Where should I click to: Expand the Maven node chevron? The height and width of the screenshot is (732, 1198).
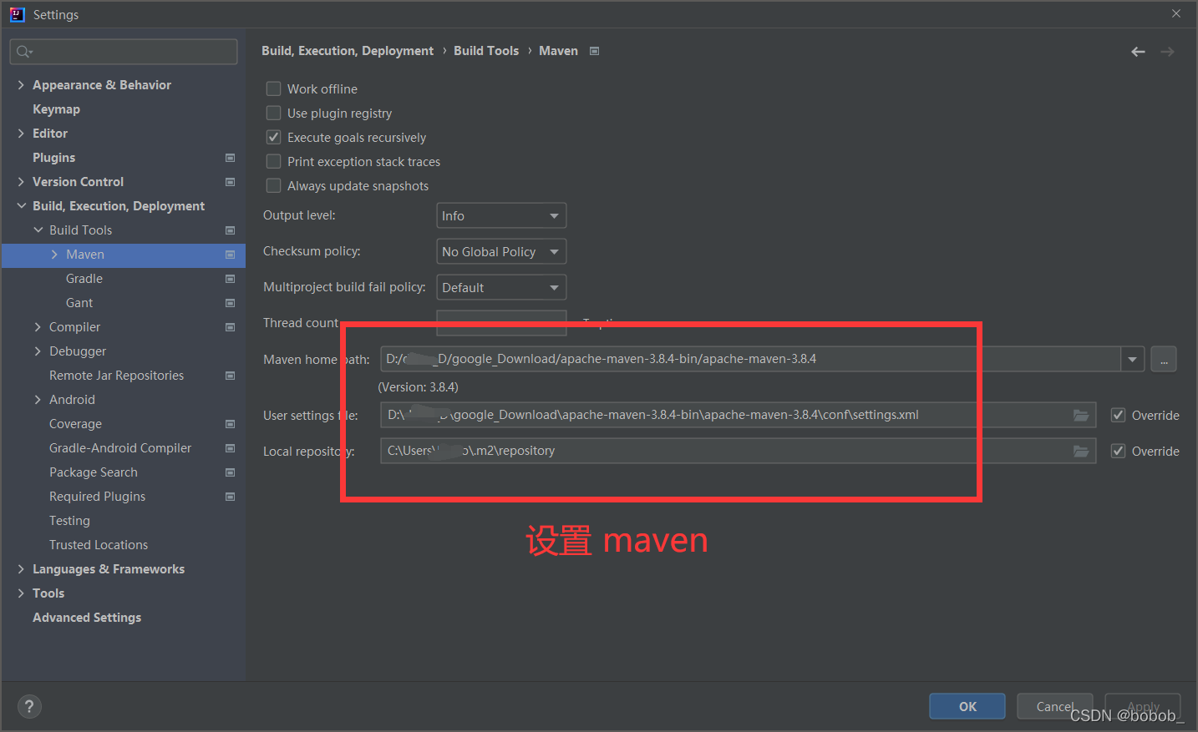pyautogui.click(x=54, y=255)
